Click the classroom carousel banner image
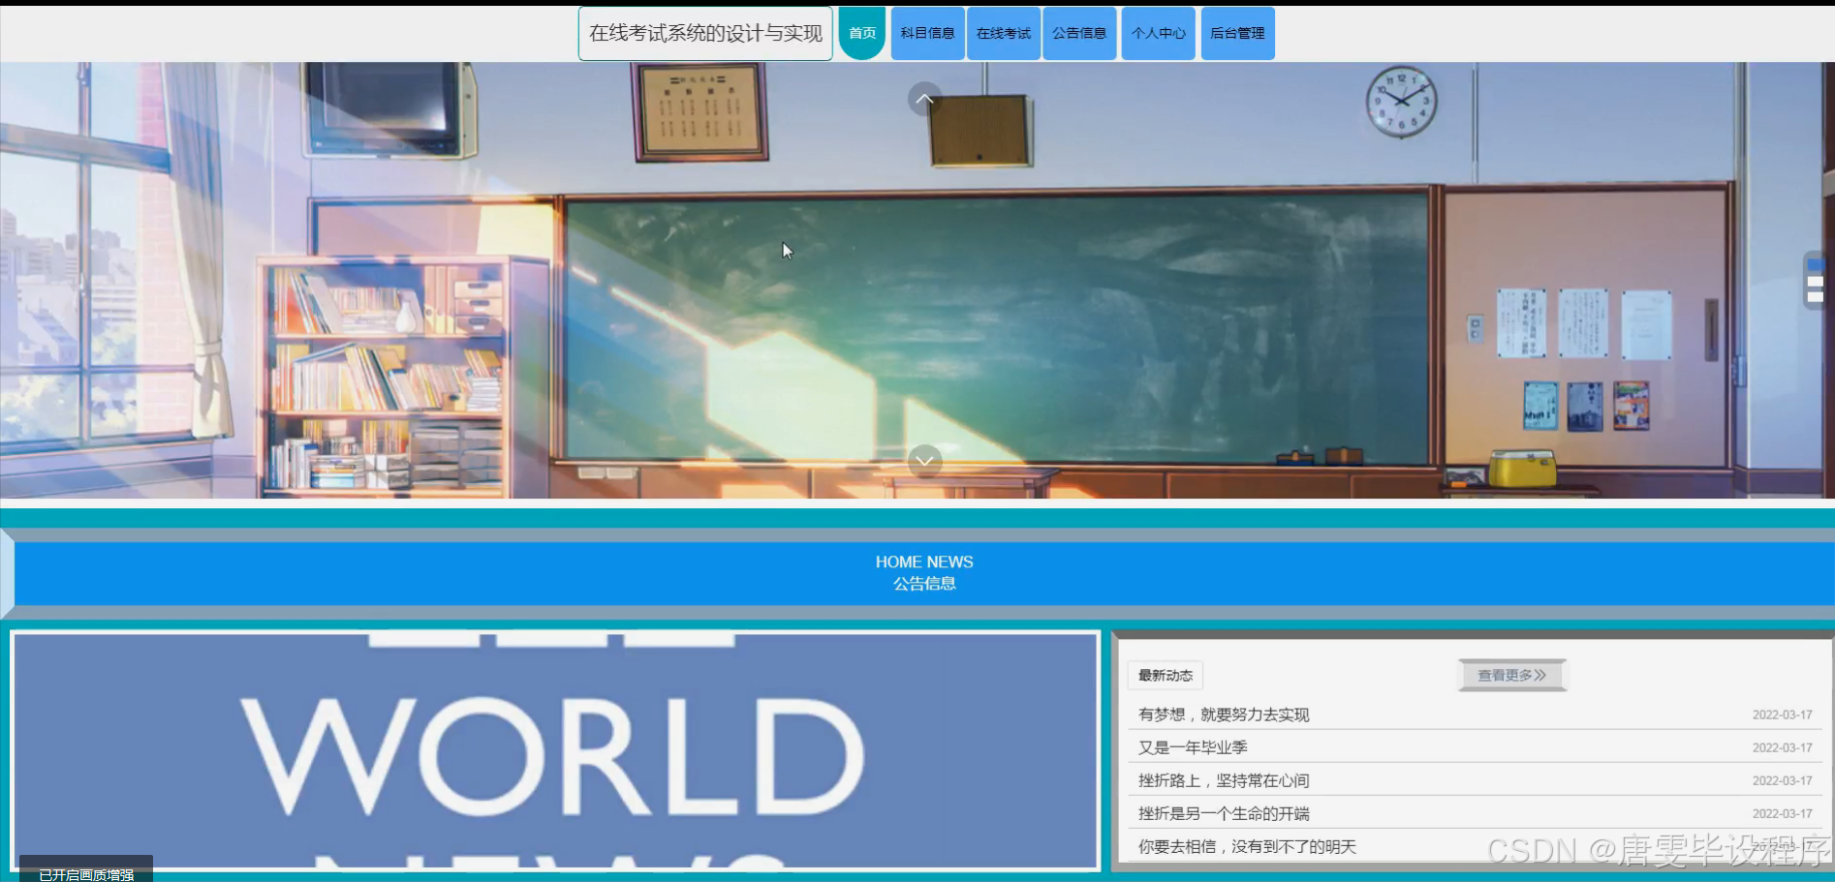This screenshot has height=882, width=1835. point(917,281)
